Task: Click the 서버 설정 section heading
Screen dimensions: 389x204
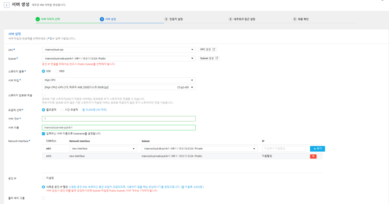Action: coord(15,34)
